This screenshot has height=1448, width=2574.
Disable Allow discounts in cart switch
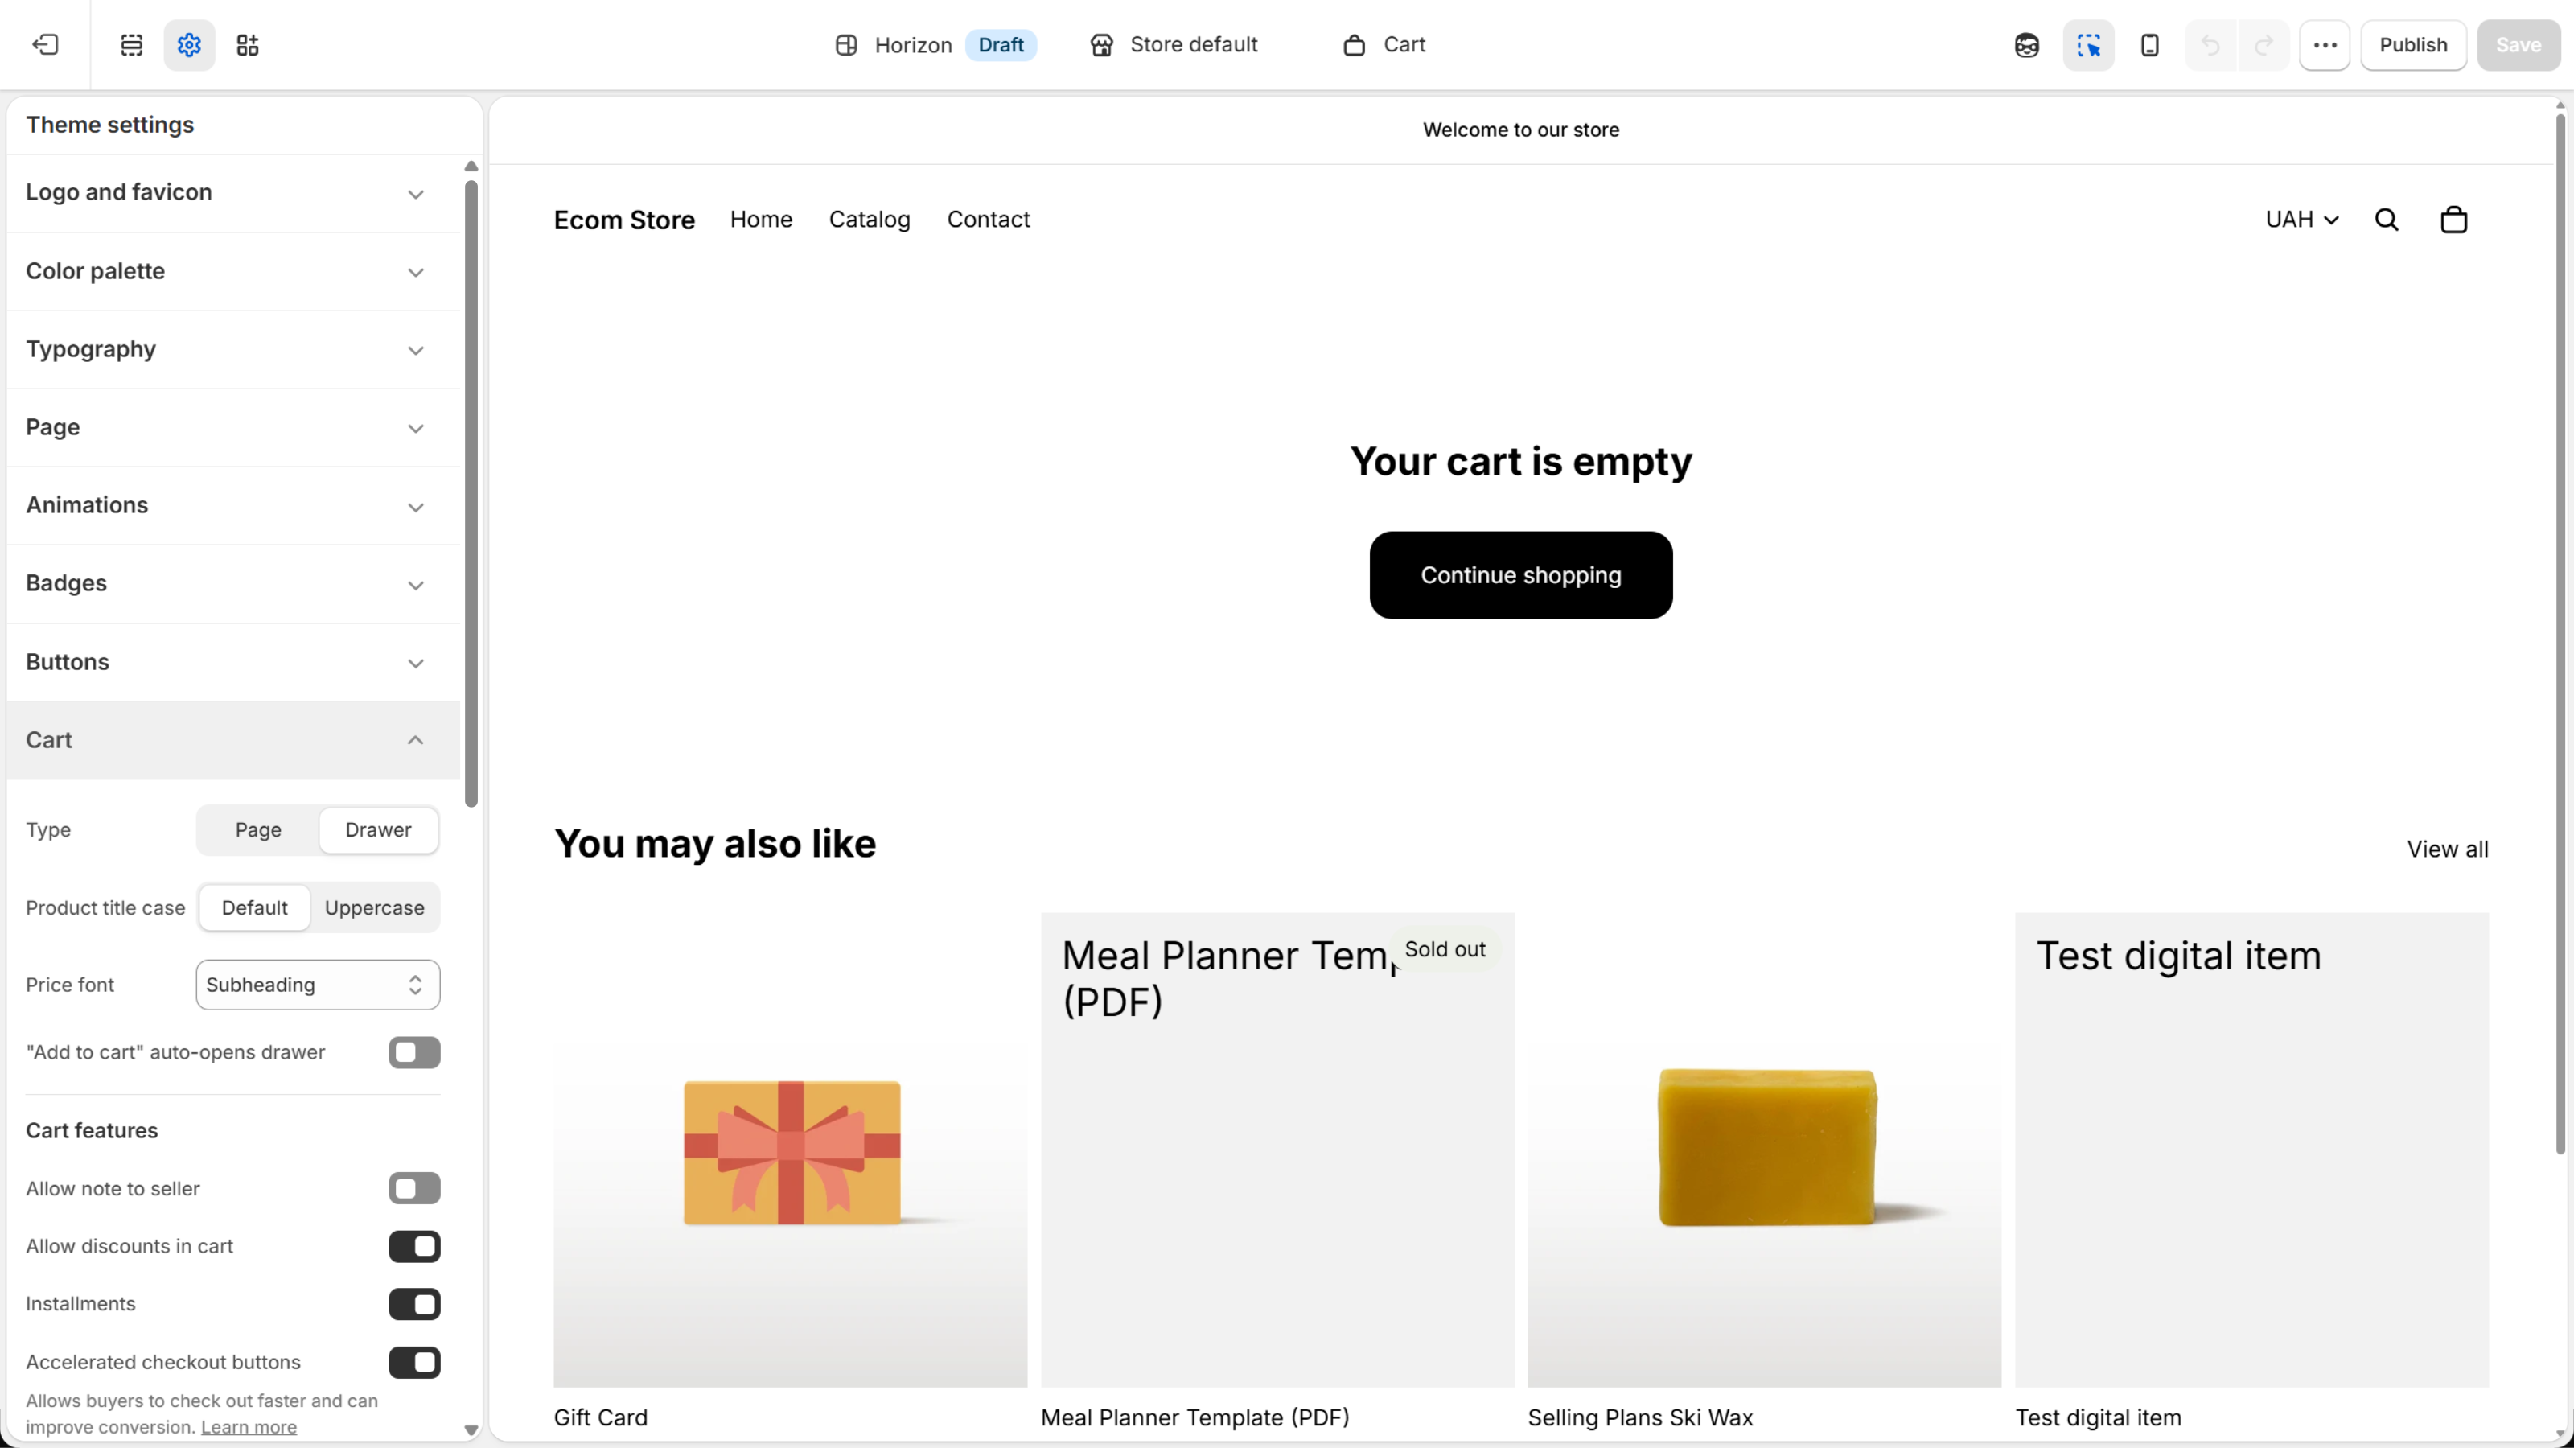point(415,1246)
